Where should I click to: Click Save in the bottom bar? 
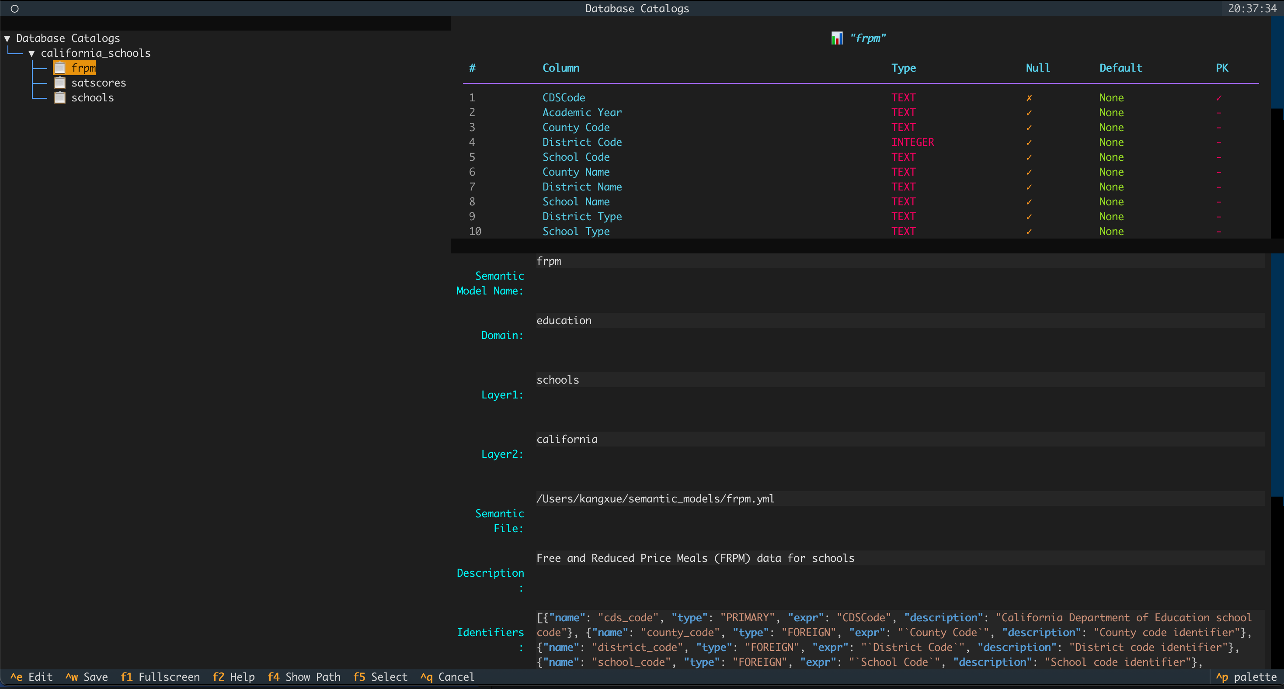87,677
